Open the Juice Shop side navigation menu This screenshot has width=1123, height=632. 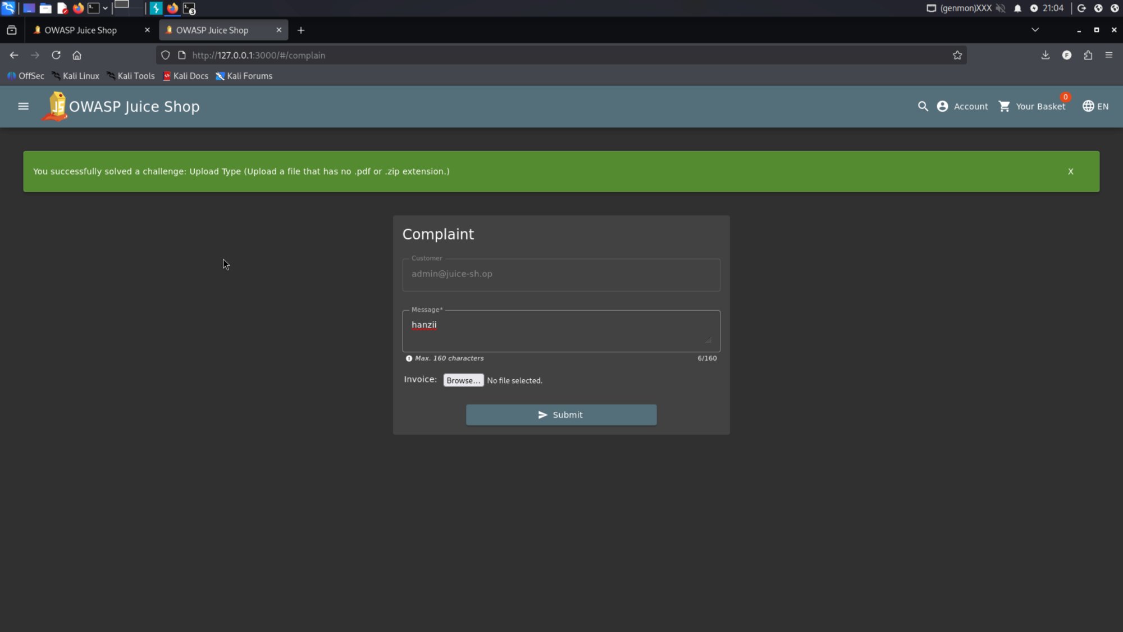click(x=23, y=106)
